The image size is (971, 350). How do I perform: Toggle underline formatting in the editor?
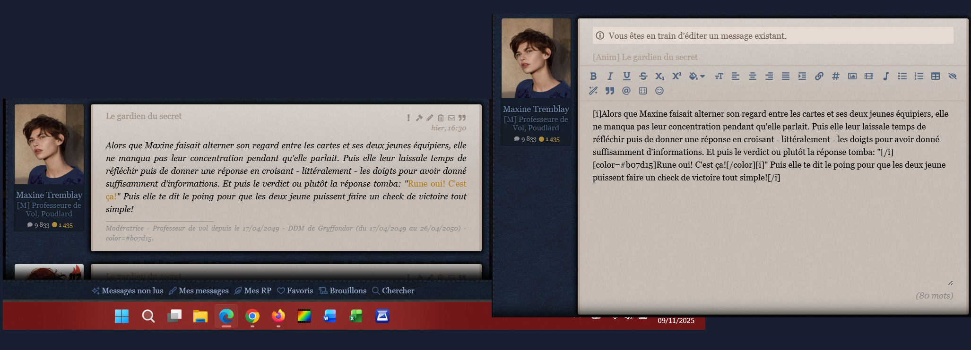tap(626, 76)
